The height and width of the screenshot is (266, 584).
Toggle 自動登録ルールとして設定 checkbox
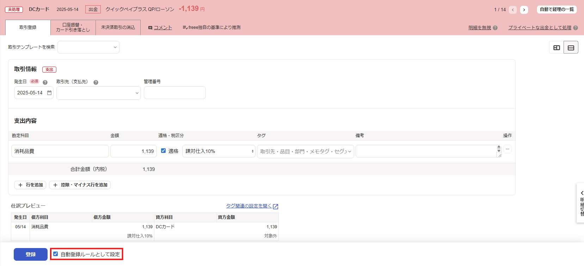pyautogui.click(x=56, y=254)
